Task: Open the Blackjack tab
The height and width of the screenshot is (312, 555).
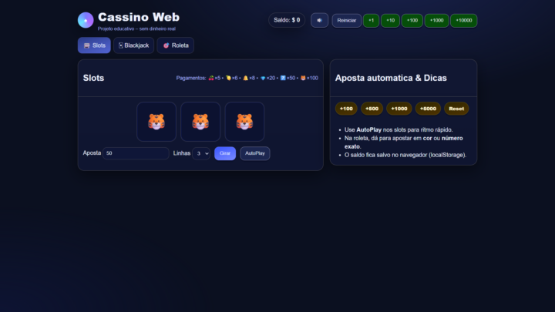Action: (x=133, y=45)
